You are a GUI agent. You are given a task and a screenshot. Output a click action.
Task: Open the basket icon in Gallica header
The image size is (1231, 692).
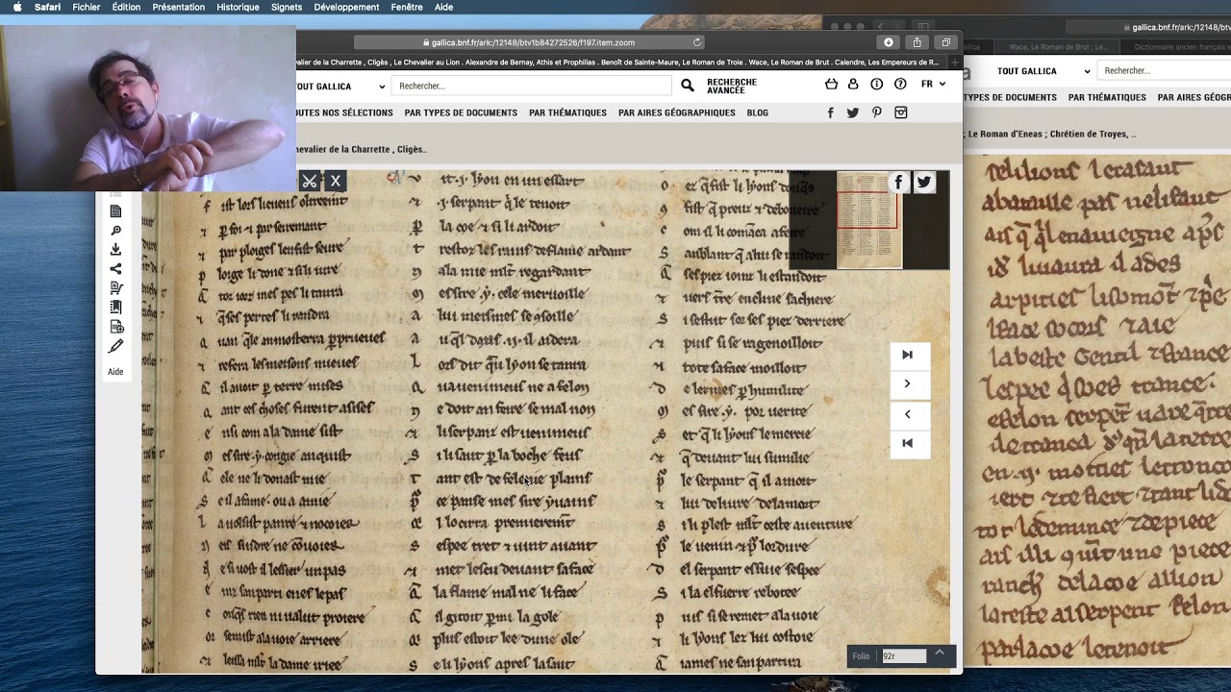pos(831,85)
